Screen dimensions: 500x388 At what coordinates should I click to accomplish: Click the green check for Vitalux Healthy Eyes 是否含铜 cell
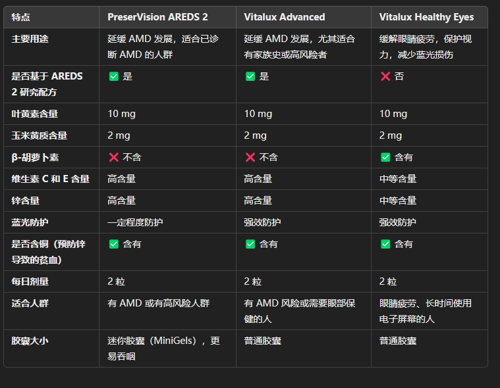[x=385, y=244]
